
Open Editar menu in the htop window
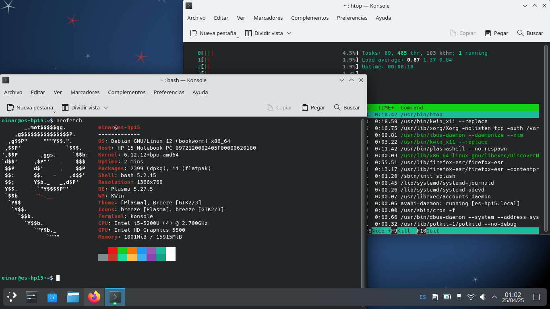click(x=221, y=18)
